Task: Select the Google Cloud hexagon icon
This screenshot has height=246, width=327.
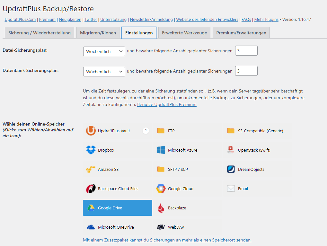Action: click(x=161, y=189)
